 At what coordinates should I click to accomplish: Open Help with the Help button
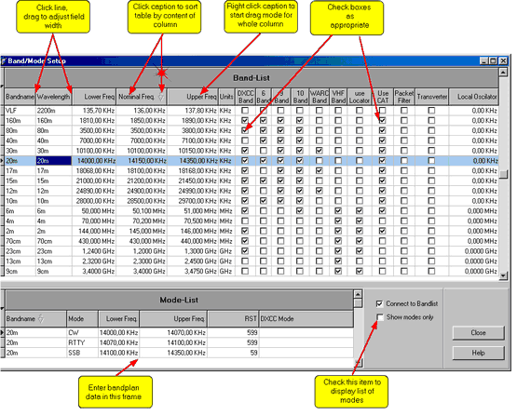click(478, 353)
